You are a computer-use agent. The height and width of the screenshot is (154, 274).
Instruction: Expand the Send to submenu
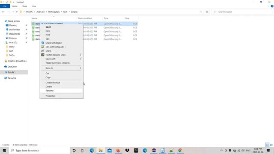[61, 68]
